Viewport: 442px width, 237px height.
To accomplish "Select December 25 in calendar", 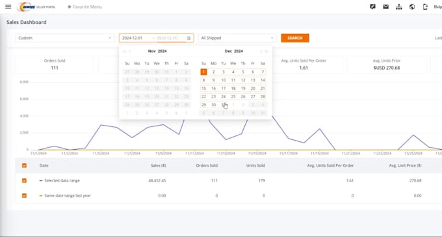I will 233,96.
